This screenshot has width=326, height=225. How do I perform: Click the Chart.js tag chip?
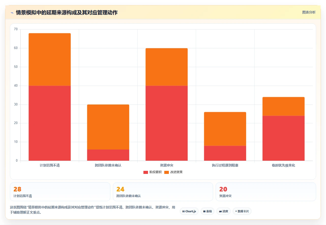pyautogui.click(x=189, y=211)
